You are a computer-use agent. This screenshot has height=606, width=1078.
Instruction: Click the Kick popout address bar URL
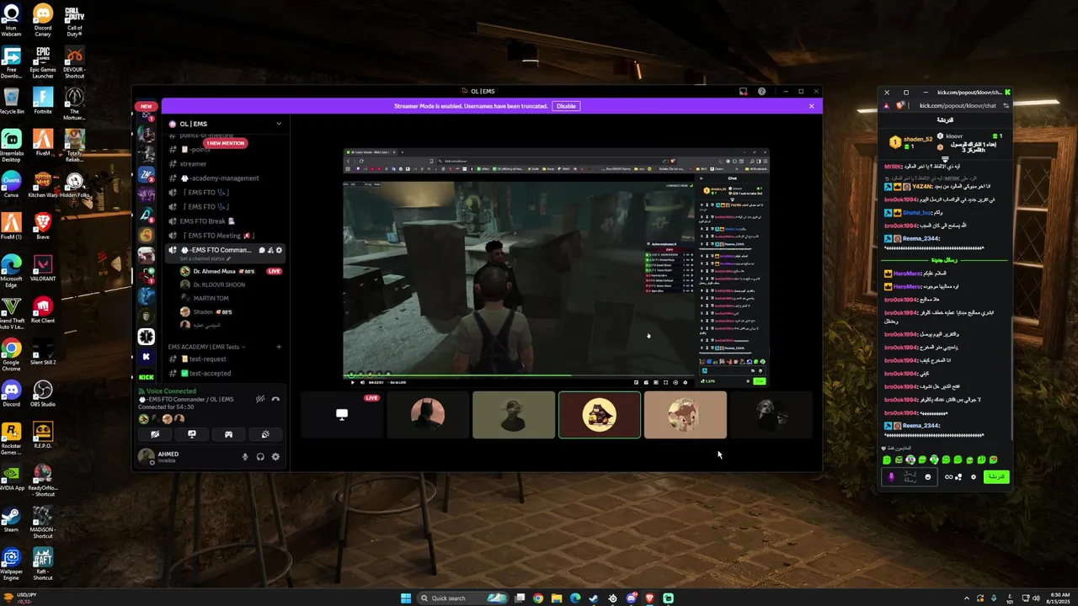[958, 106]
